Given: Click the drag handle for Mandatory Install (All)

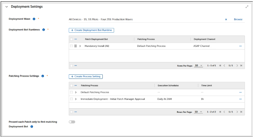Looking at the screenshot, I should point(76,46).
